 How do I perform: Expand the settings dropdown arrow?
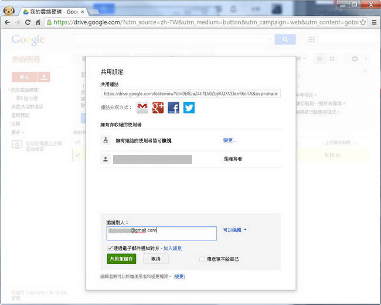coord(366,59)
